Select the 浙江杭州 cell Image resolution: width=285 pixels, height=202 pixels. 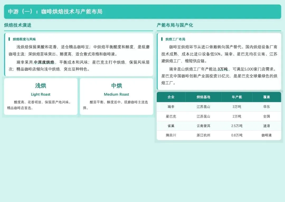pos(203,135)
